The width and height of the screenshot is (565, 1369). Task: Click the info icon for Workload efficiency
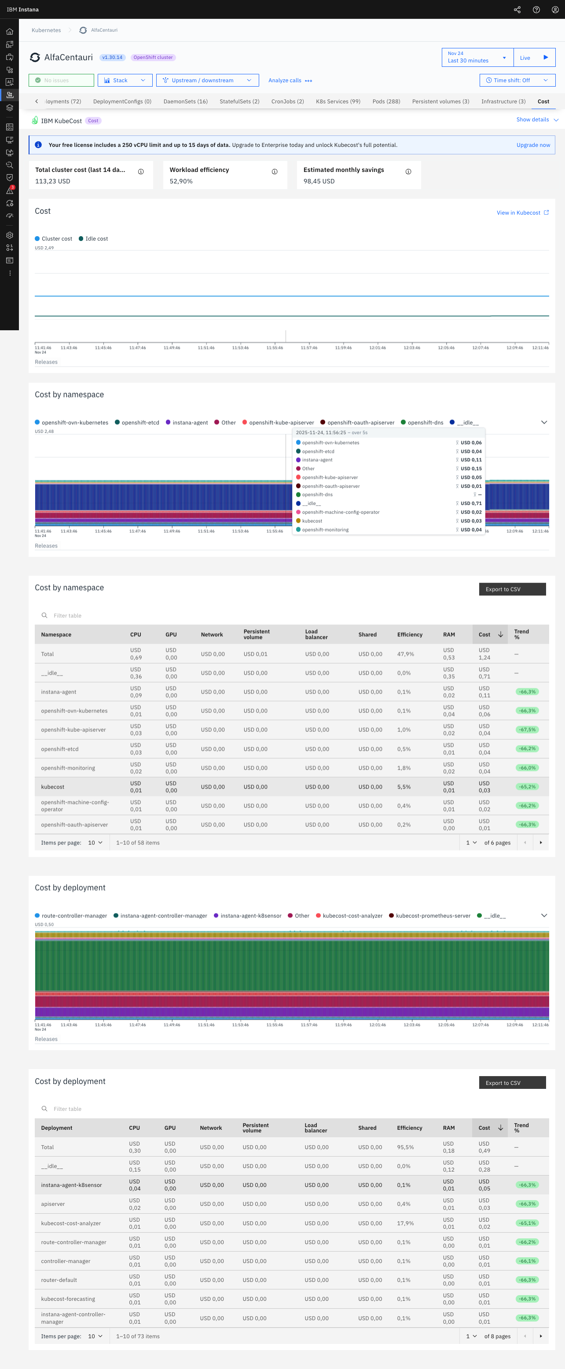pyautogui.click(x=275, y=172)
